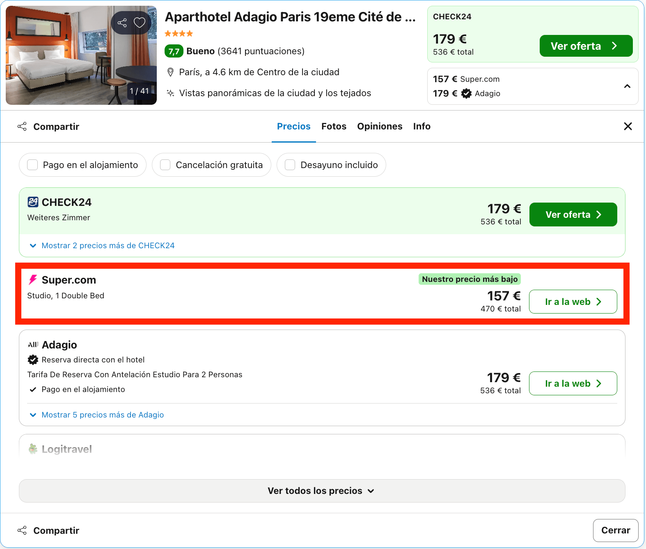
Task: Click bottom Compartir link
Action: pyautogui.click(x=48, y=531)
